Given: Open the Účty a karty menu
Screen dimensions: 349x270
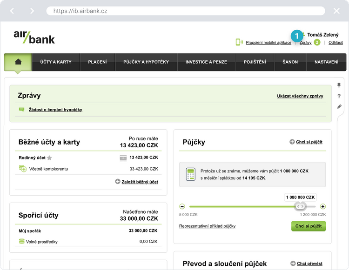Looking at the screenshot, I should [56, 62].
